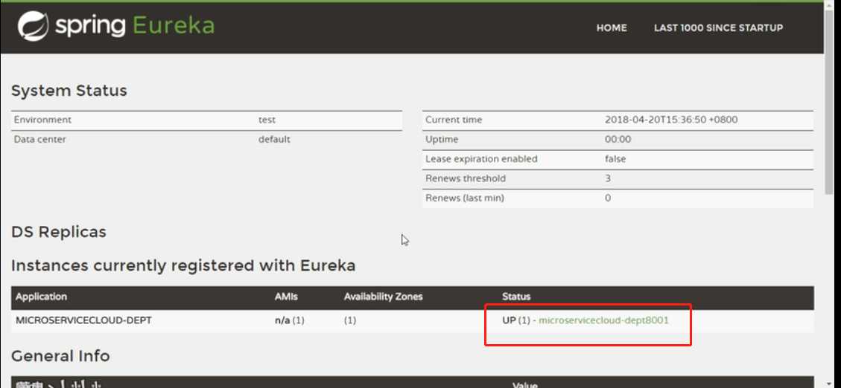The width and height of the screenshot is (841, 388).
Task: Click the Instances currently registered heading
Action: 183,265
